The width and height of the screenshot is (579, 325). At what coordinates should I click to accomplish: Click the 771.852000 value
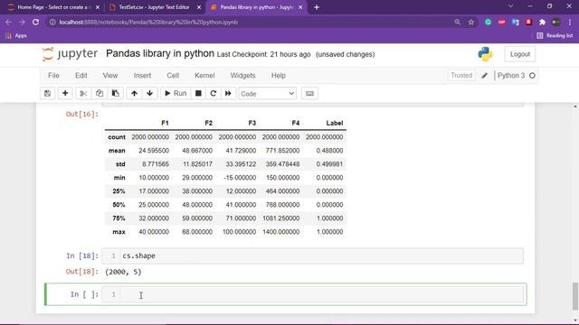pos(282,151)
